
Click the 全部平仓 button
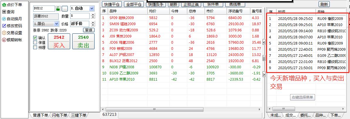[x=134, y=4]
